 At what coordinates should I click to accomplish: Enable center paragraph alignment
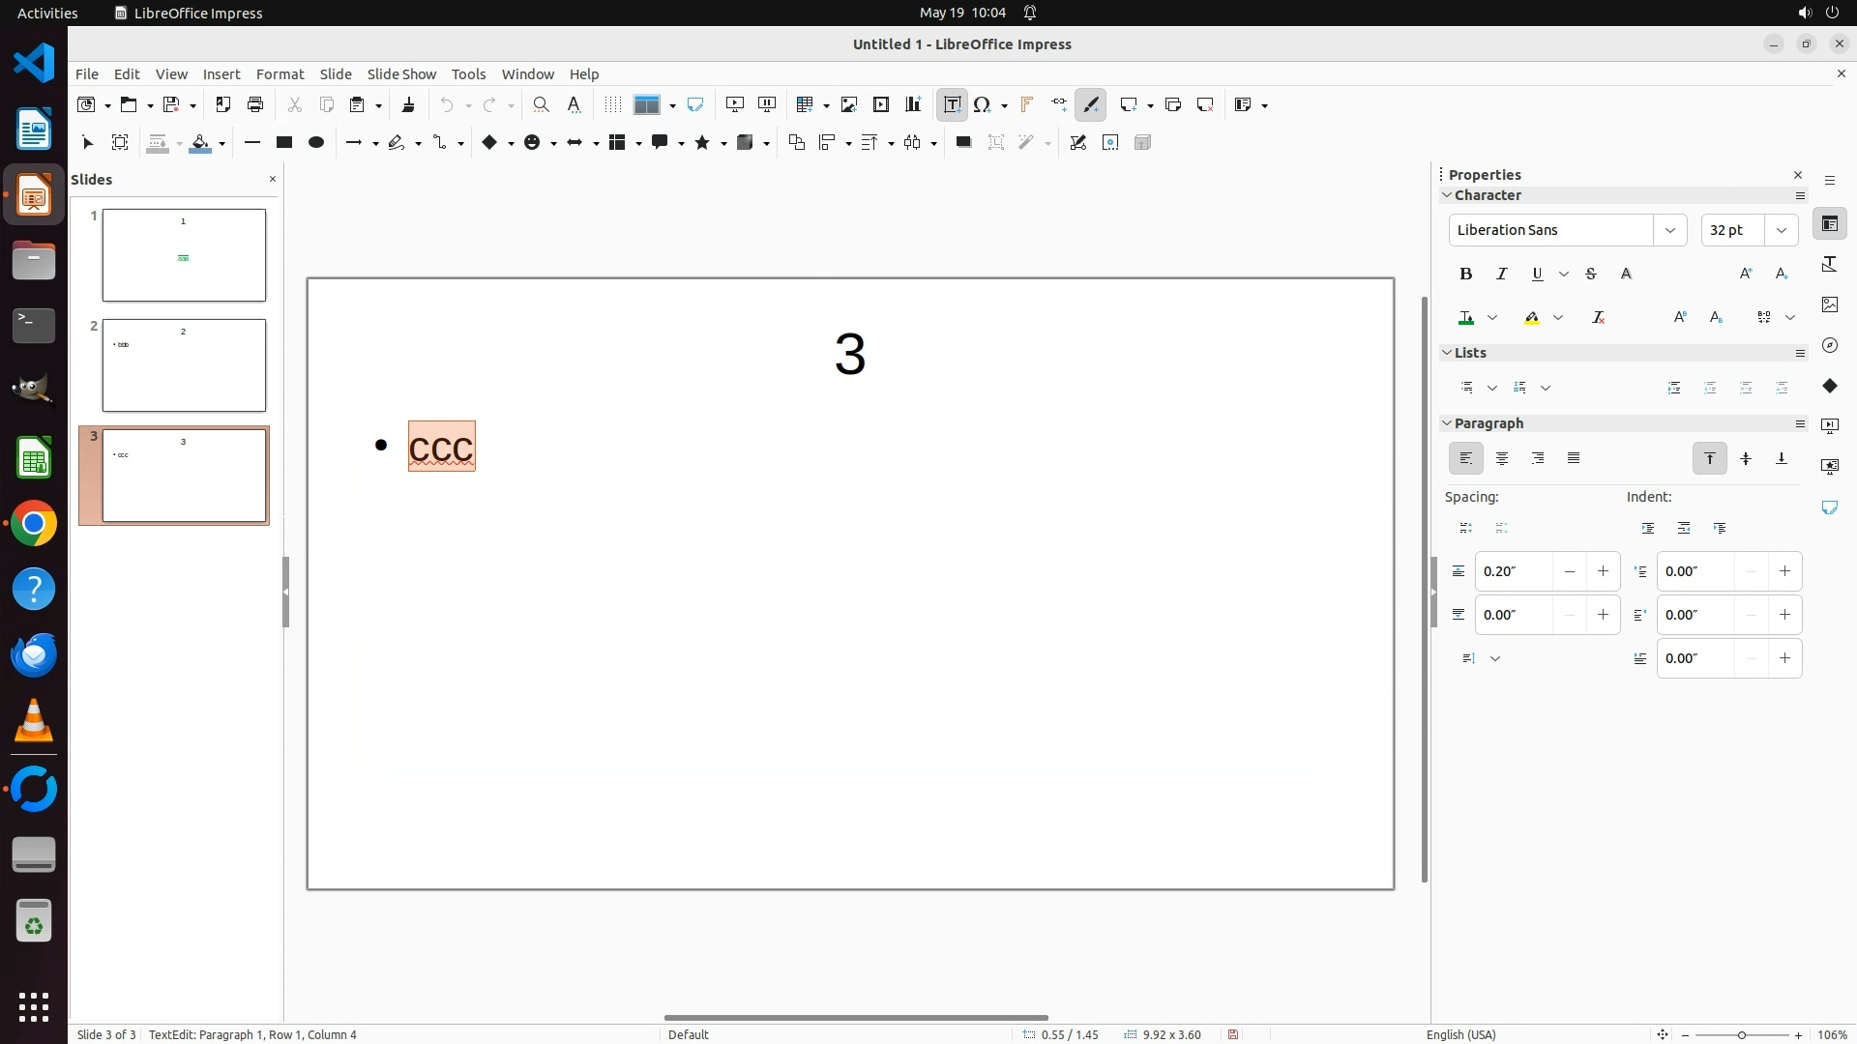pyautogui.click(x=1501, y=458)
